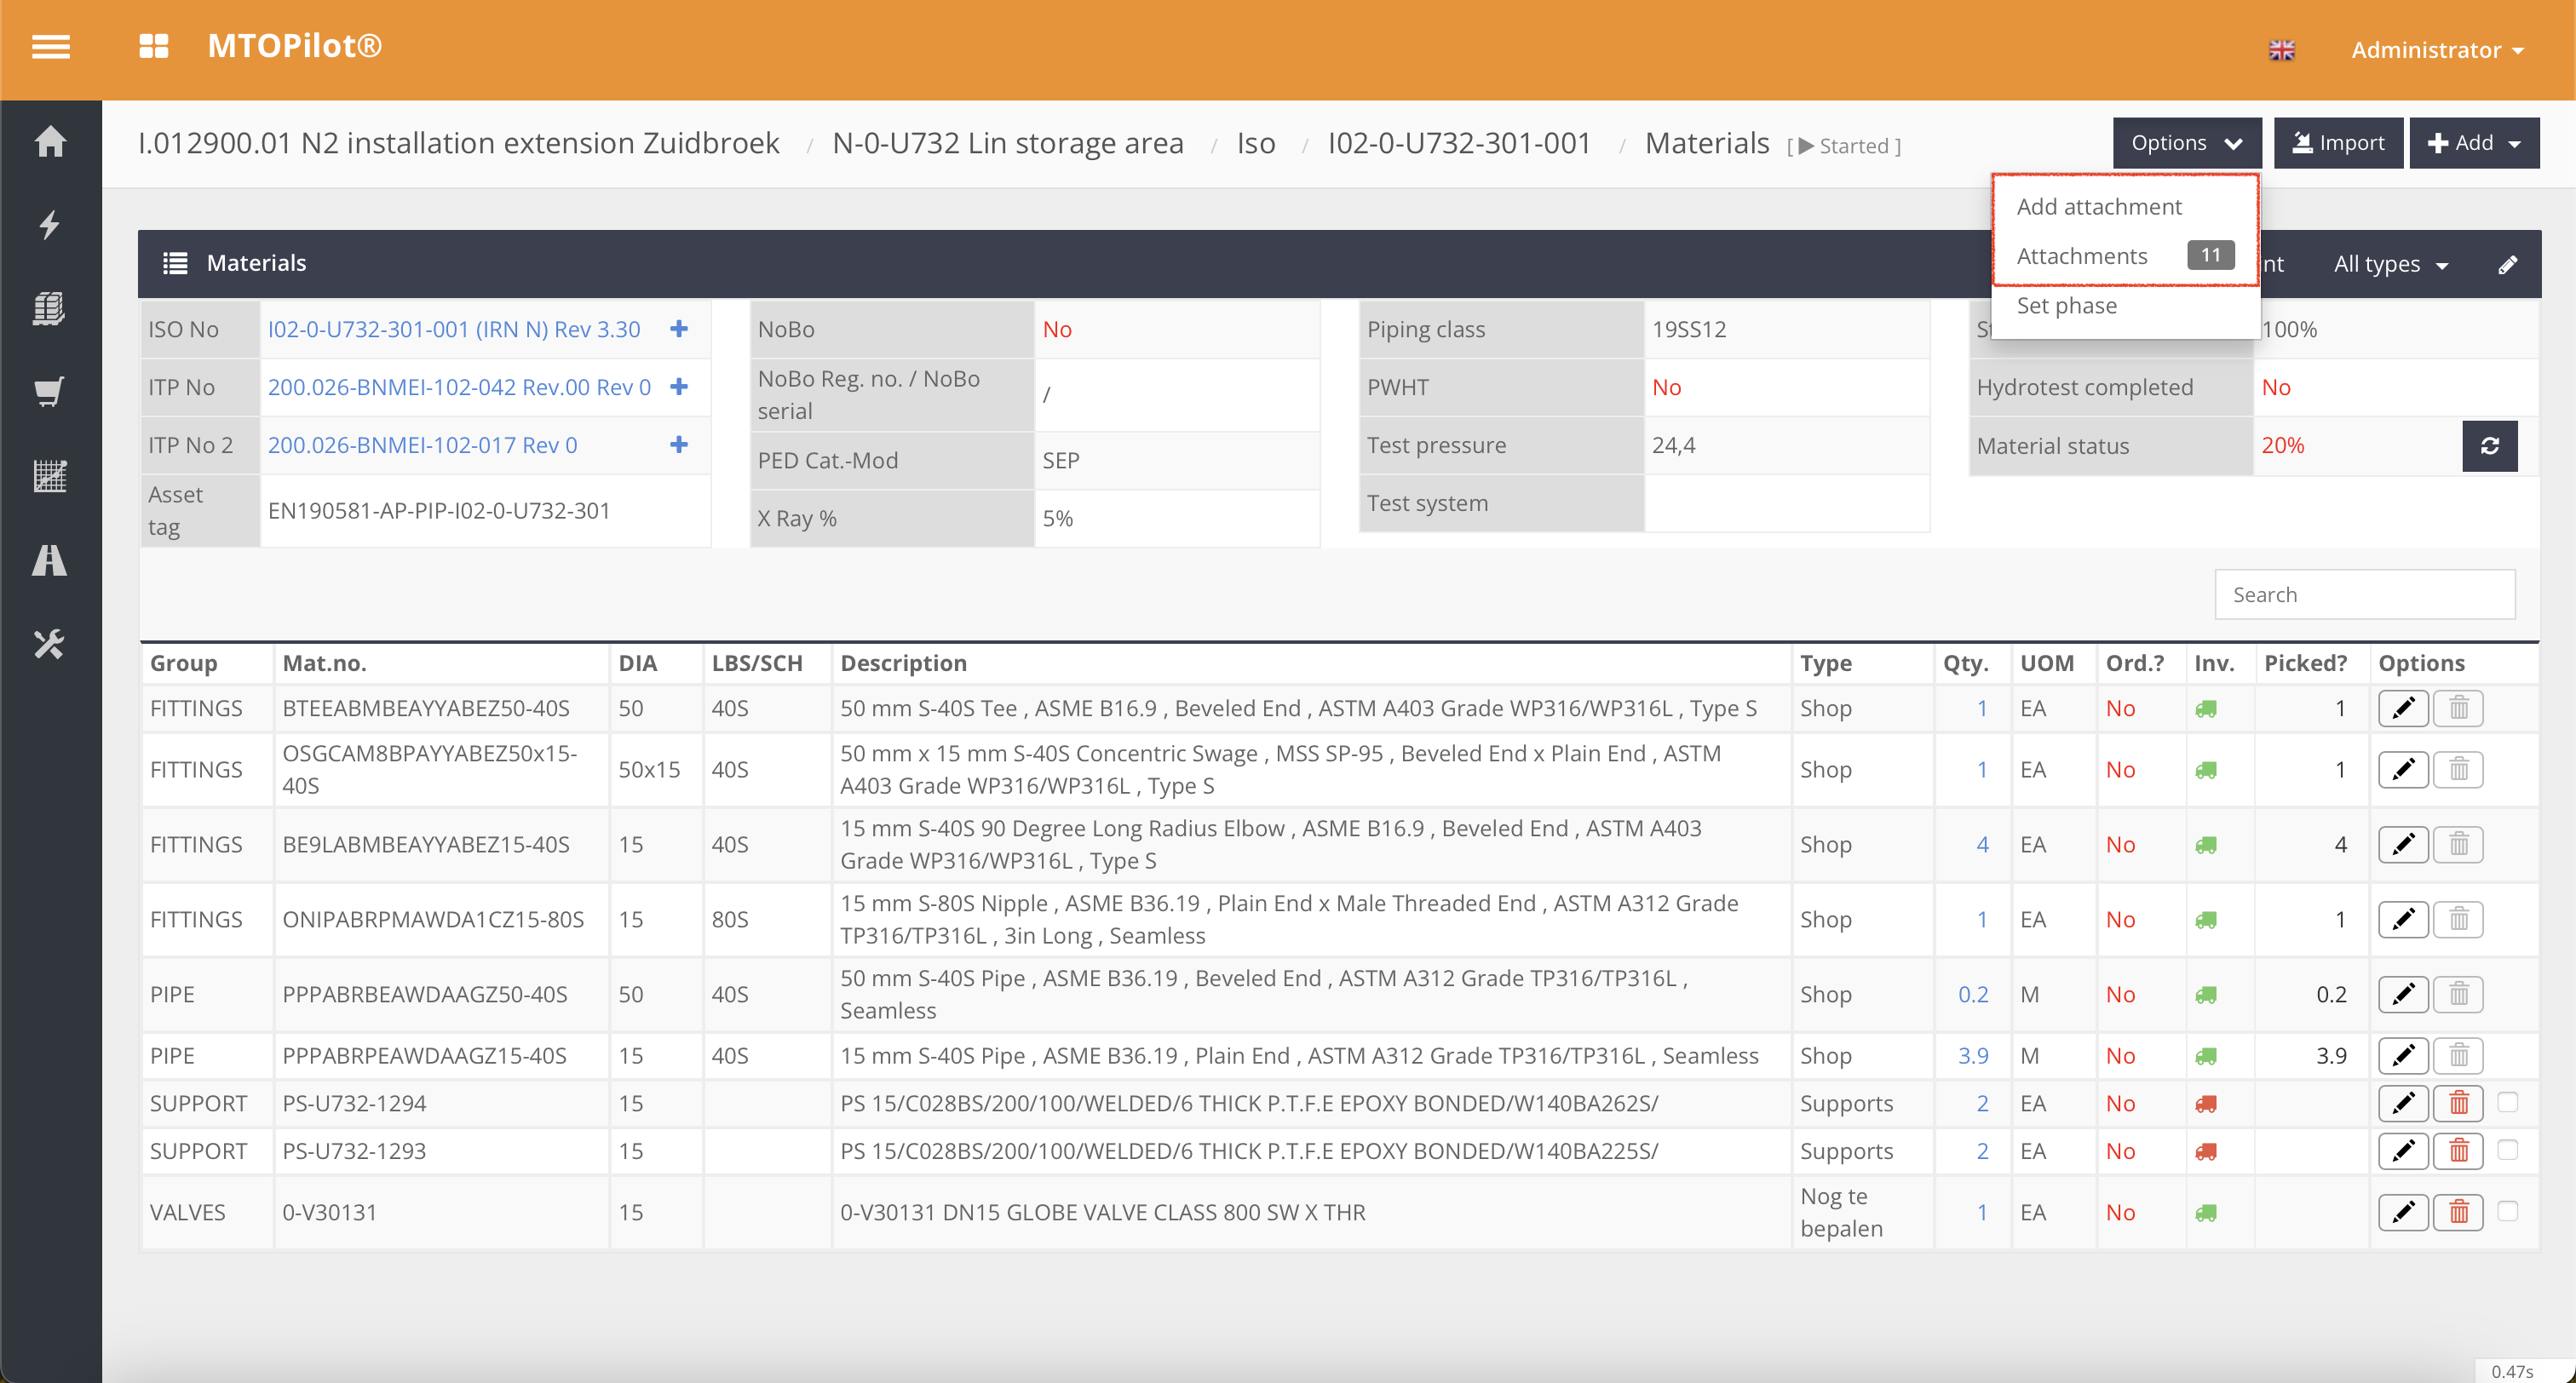Click the Search input field
Image resolution: width=2576 pixels, height=1383 pixels.
click(x=2363, y=595)
